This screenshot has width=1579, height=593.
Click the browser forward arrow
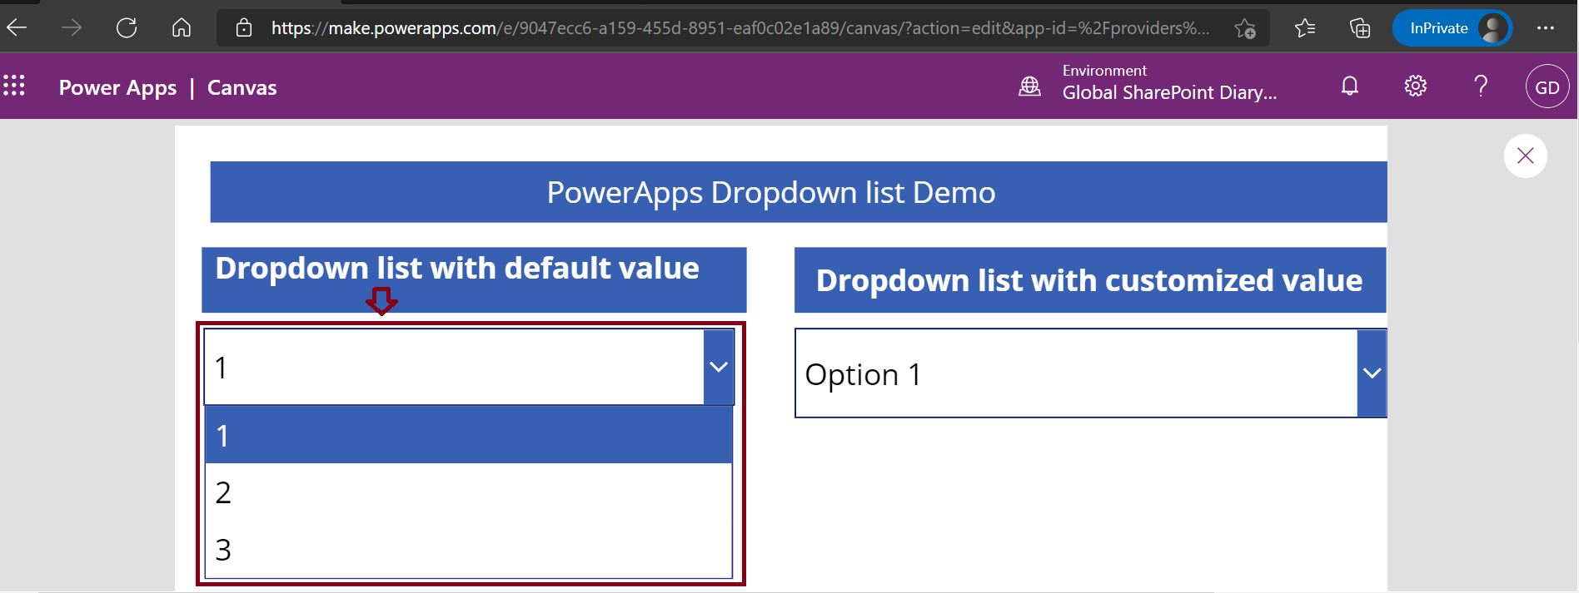point(72,27)
